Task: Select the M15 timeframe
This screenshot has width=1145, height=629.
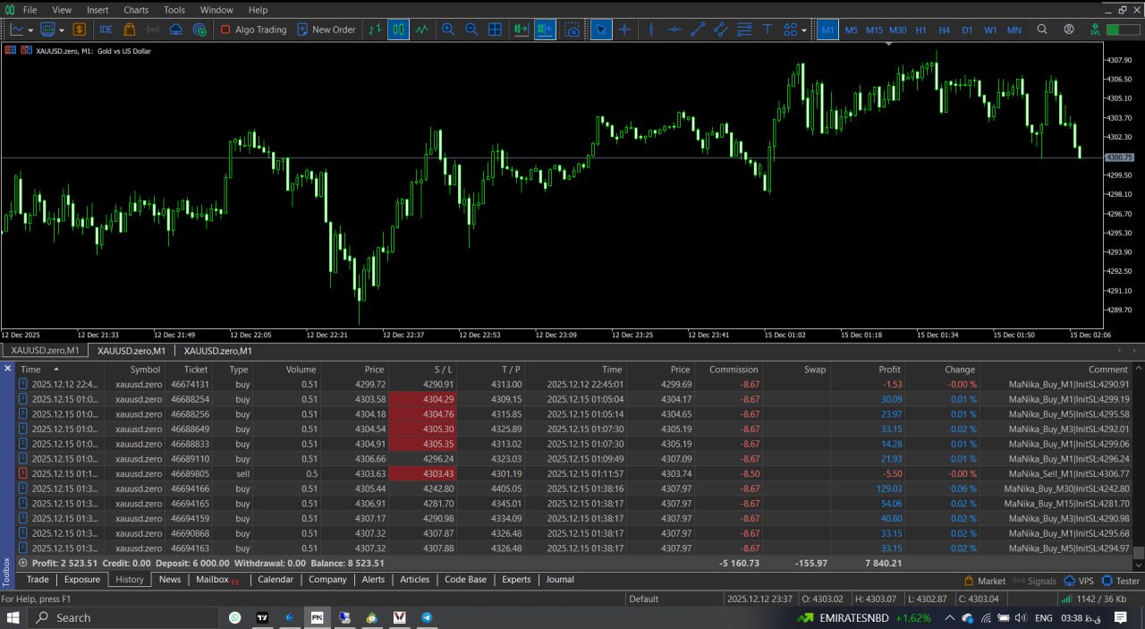Action: coord(874,30)
